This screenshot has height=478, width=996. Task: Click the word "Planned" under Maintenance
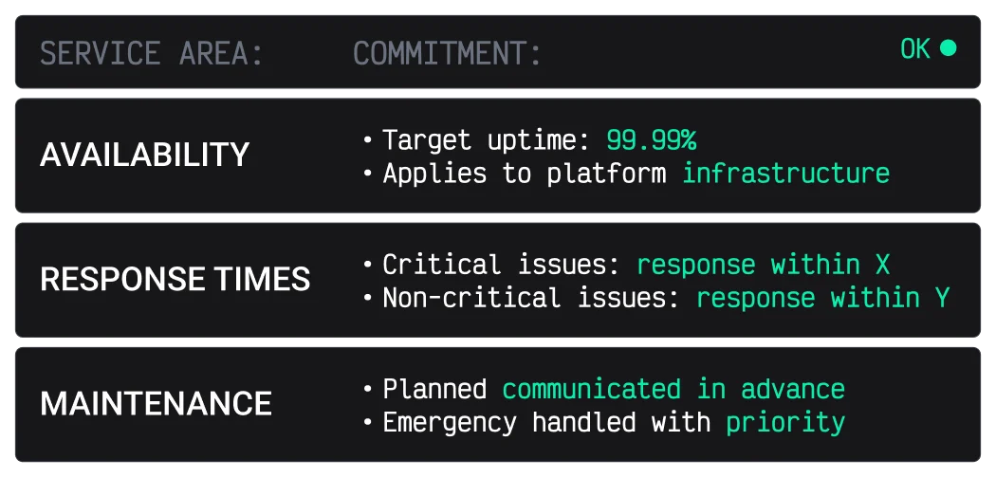434,389
